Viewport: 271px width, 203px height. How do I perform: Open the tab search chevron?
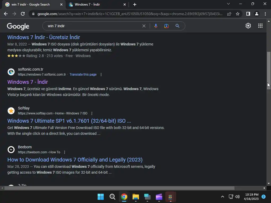point(228,4)
